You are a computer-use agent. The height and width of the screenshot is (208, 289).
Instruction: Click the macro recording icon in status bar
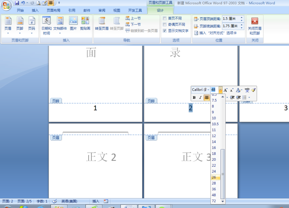[106, 201]
